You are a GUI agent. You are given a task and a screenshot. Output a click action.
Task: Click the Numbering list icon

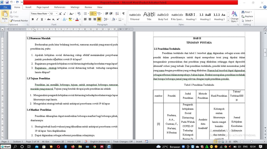click(92, 14)
